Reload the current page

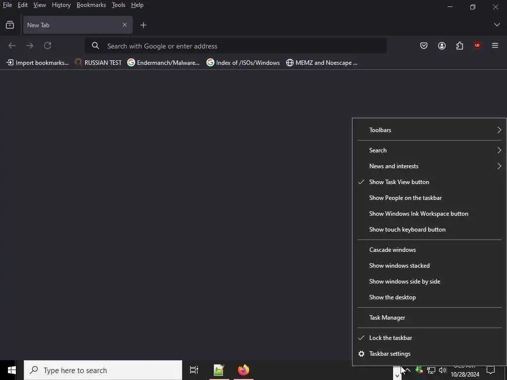[48, 46]
